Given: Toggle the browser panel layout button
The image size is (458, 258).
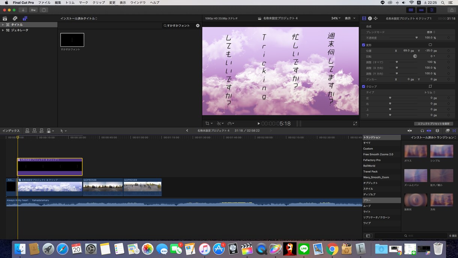Looking at the screenshot, I should (x=411, y=10).
